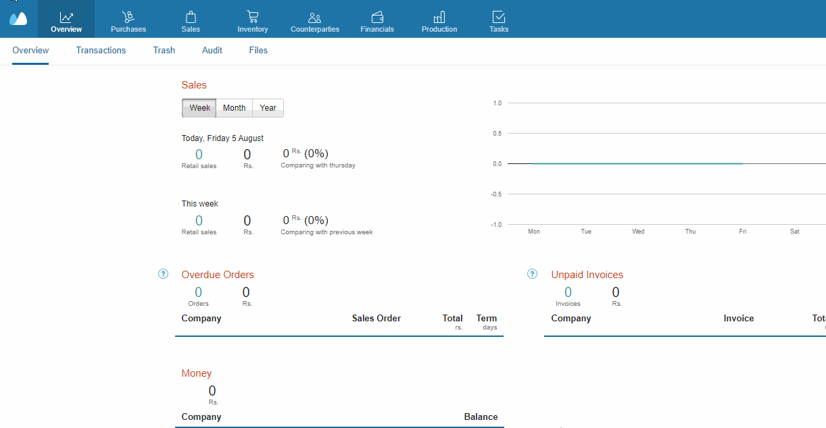
Task: Click Company column in Unpaid Invoices table
Action: [571, 319]
